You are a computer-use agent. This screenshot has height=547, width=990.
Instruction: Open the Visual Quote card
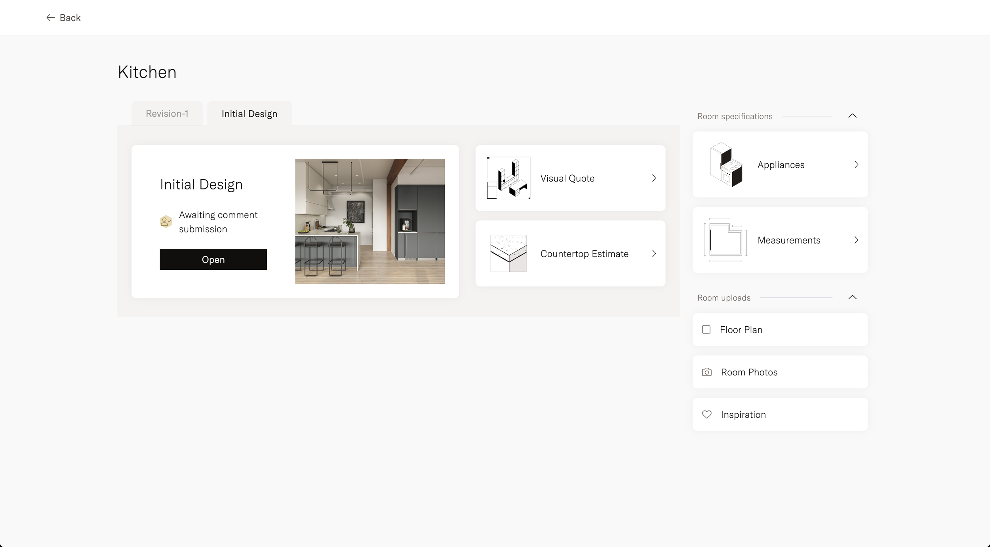point(570,178)
